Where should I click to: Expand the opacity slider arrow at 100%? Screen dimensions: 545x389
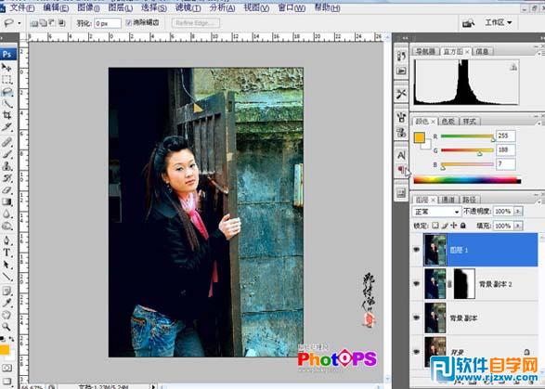[518, 211]
